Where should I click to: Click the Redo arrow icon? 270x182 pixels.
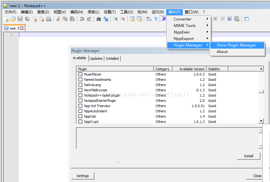89,19
